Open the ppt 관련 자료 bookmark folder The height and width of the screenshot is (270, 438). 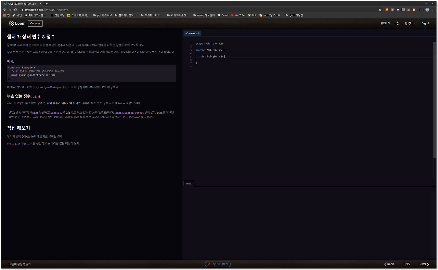pyautogui.click(x=103, y=15)
